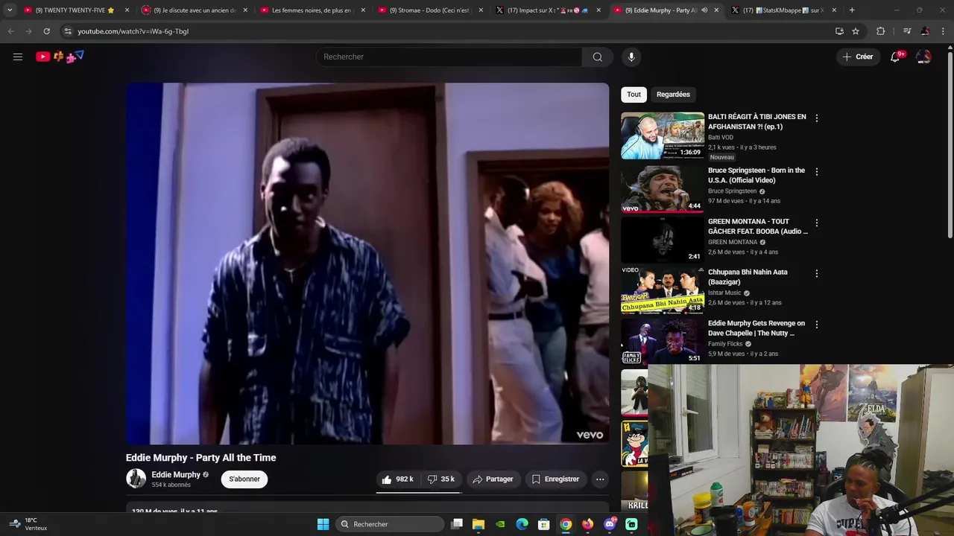
Task: Switch to the Impact sur X tab
Action: click(548, 10)
